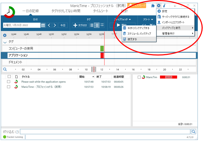203x141 pixels.
Task: Click the 今日 button
Action: (63, 25)
